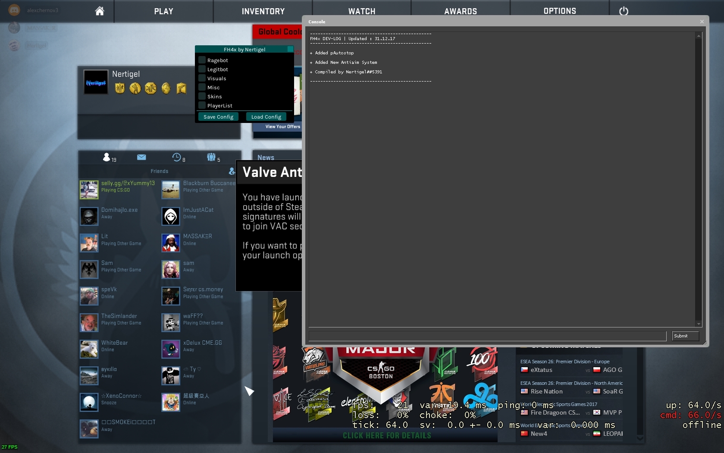
Task: Click the fifth gold badge on Nertigel profile
Action: 182,88
